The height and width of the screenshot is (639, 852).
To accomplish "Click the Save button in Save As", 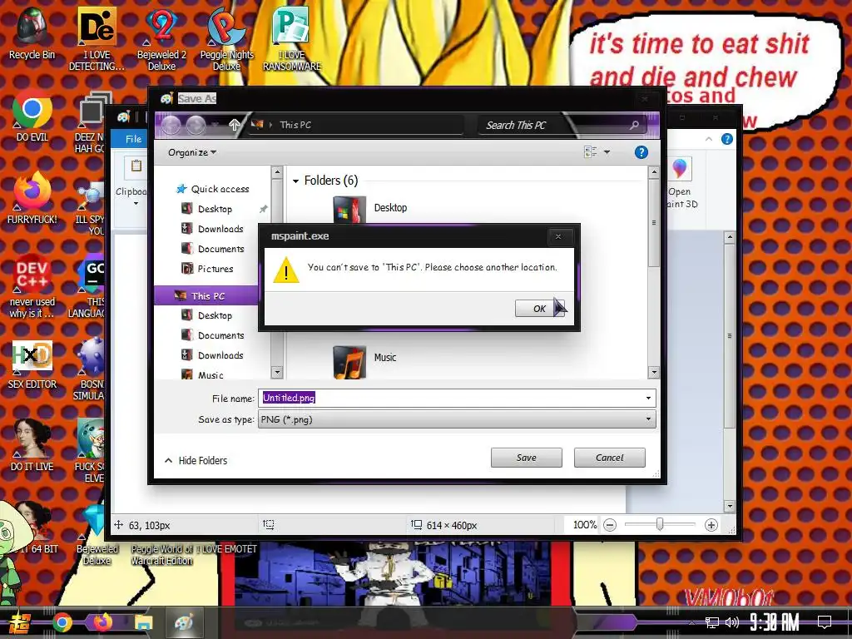I will pyautogui.click(x=526, y=458).
